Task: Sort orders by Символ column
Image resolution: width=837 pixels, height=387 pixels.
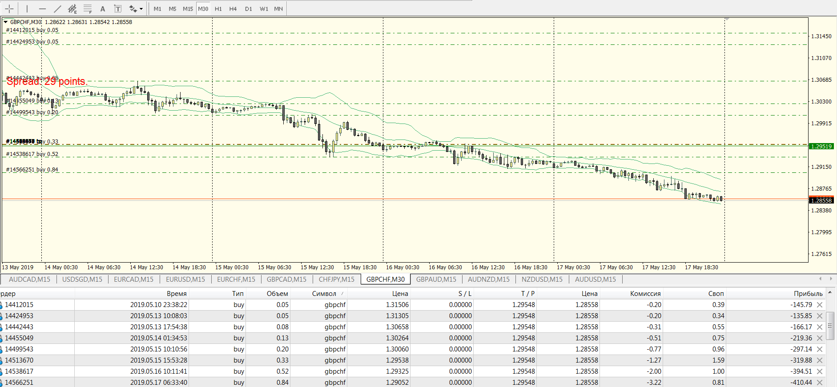Action: click(x=319, y=294)
